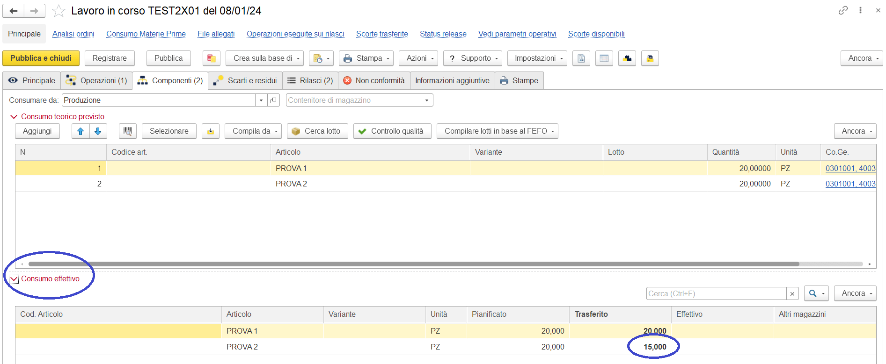Open the Scarti e residui tab
Image resolution: width=886 pixels, height=364 pixels.
pos(245,80)
